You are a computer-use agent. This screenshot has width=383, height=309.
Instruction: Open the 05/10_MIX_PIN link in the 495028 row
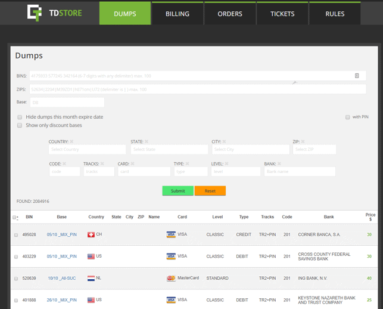pos(61,234)
